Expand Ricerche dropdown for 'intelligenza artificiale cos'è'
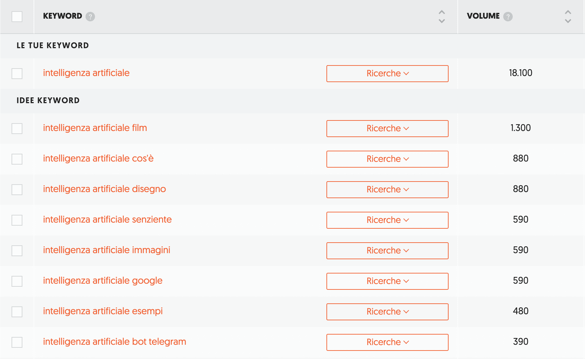This screenshot has width=585, height=359. point(387,159)
